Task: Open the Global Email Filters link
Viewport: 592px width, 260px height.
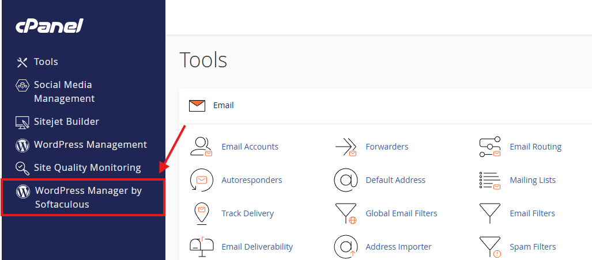Action: (401, 213)
